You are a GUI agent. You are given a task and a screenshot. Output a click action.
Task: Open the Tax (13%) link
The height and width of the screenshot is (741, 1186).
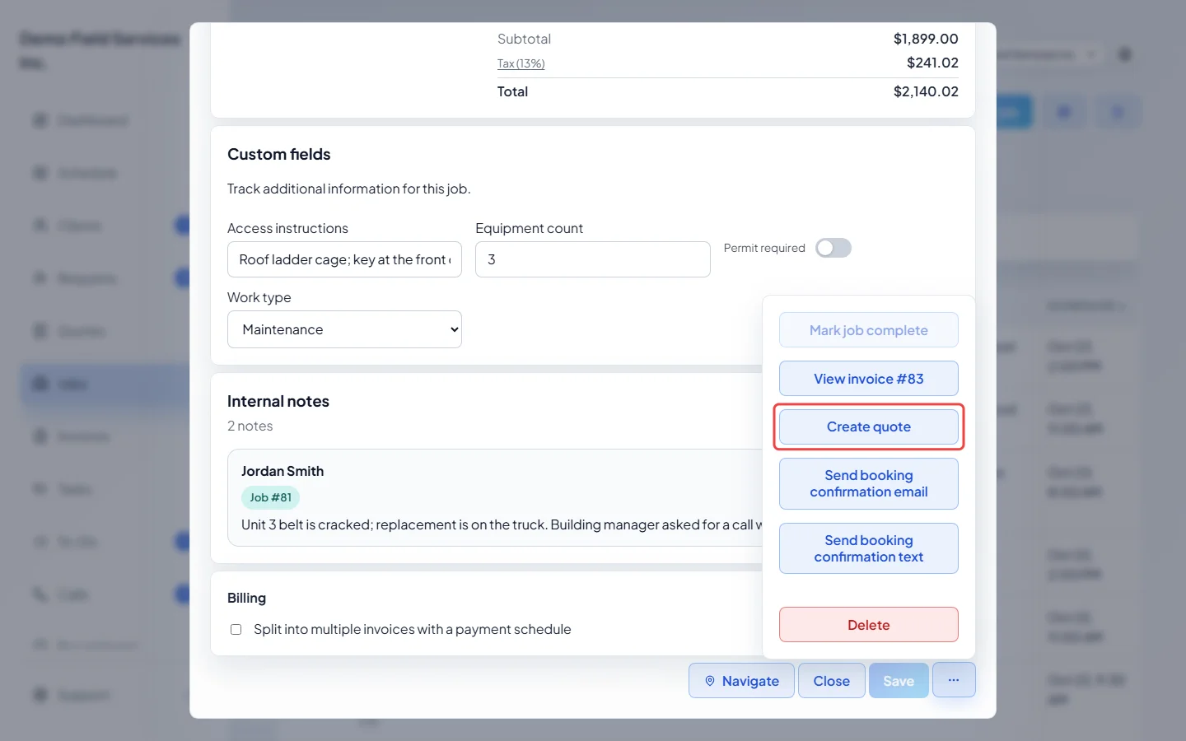coord(521,63)
